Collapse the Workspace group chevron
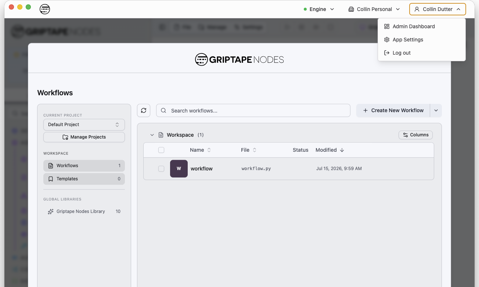479x287 pixels. (152, 135)
